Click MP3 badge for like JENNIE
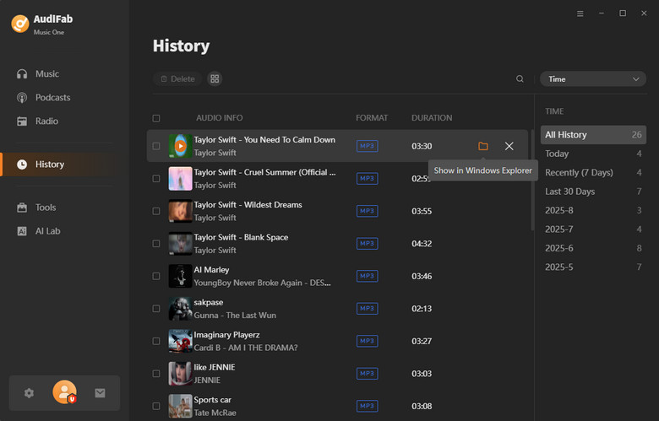The image size is (659, 421). pos(367,374)
